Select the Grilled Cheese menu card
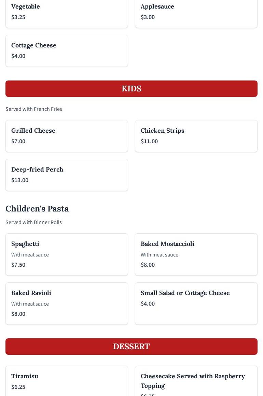Screen dimensions: 263x396 [x=67, y=136]
